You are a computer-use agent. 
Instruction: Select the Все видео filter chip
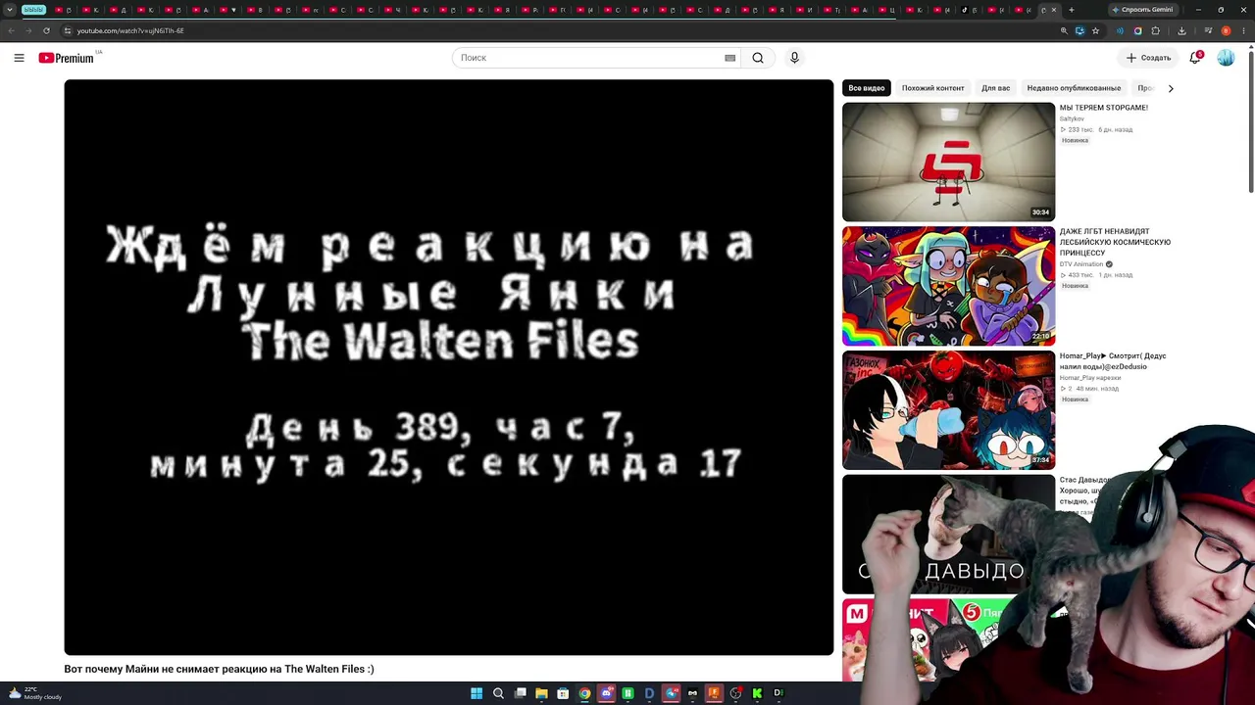click(867, 88)
